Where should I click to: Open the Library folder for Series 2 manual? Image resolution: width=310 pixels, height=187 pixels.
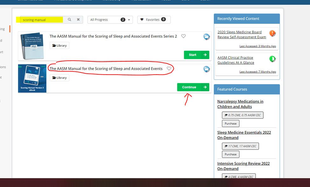coord(59,45)
